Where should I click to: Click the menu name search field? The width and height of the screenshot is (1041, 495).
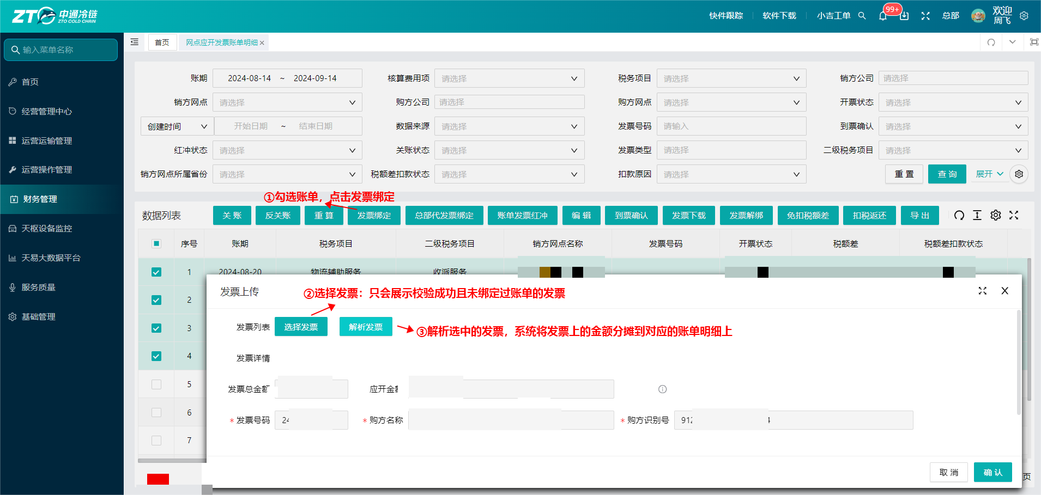point(60,50)
